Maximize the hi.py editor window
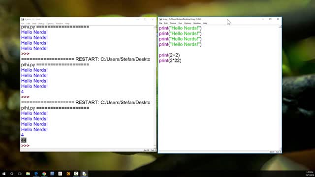This screenshot has height=177, width=315. 270,19
